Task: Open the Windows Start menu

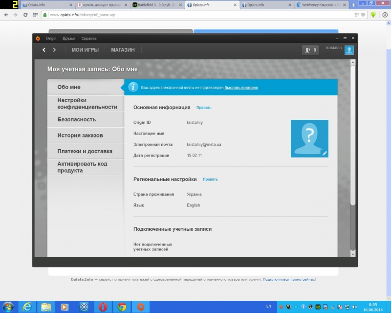Action: [x=8, y=307]
